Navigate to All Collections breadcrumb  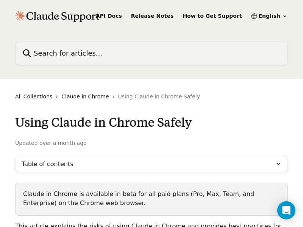pyautogui.click(x=34, y=96)
